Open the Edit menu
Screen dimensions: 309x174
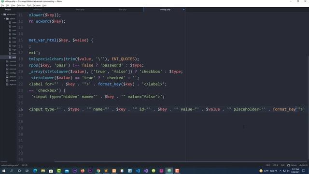[8, 5]
